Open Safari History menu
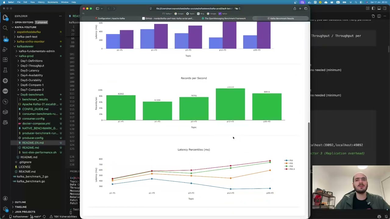Viewport: 390px width, 219px height. coord(41,2)
